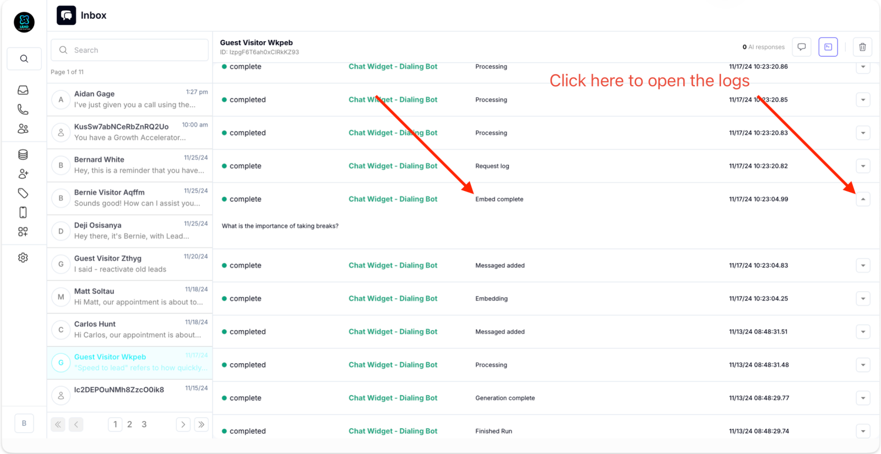Click the add-user icon in the sidebar

coord(23,174)
